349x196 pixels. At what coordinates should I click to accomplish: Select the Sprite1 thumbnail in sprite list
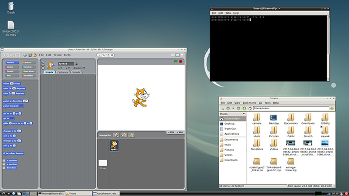(114, 145)
